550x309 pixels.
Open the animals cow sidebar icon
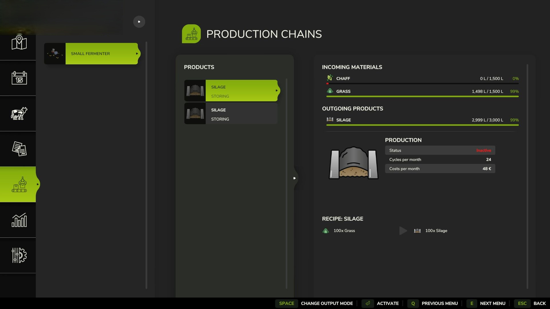click(x=19, y=113)
